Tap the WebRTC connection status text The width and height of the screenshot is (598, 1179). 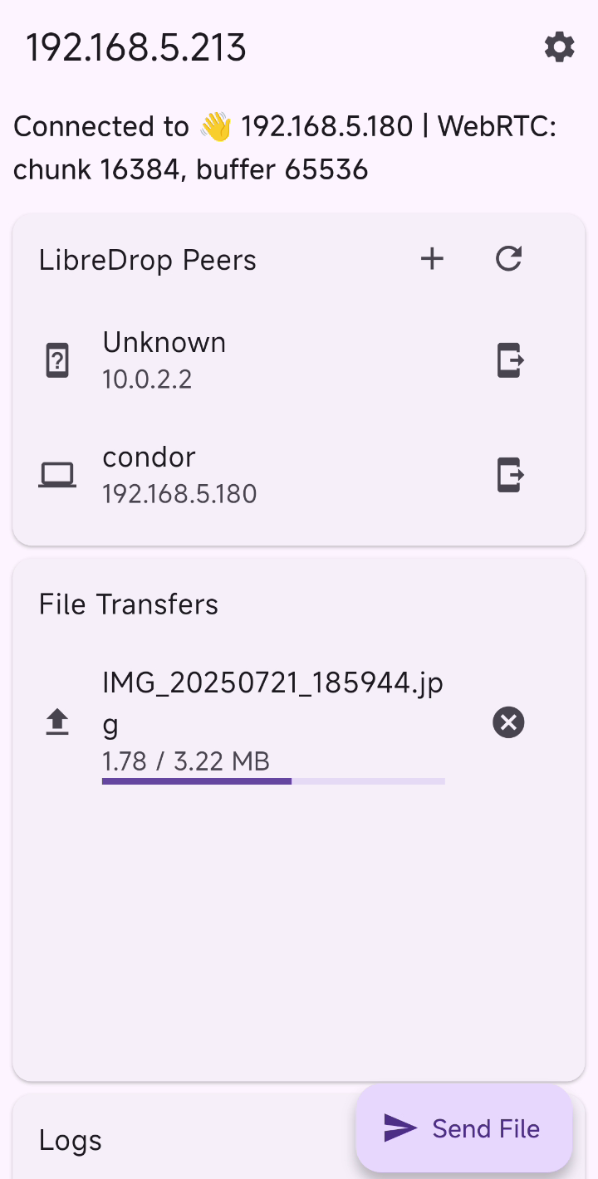pyautogui.click(x=285, y=148)
